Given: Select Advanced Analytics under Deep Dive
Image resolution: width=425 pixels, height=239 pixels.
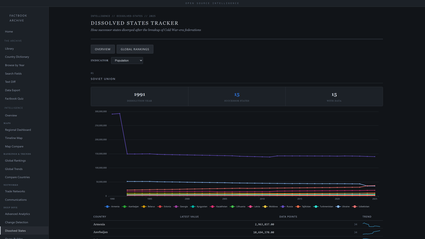Looking at the screenshot, I should point(18,214).
